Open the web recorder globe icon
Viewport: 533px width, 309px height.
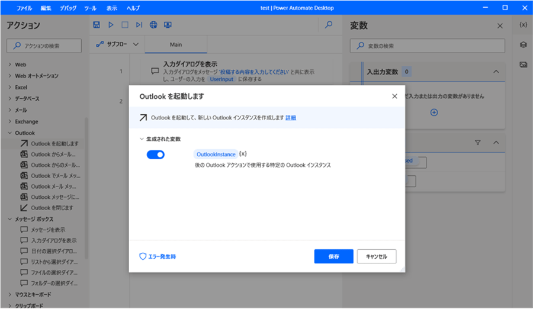point(153,25)
